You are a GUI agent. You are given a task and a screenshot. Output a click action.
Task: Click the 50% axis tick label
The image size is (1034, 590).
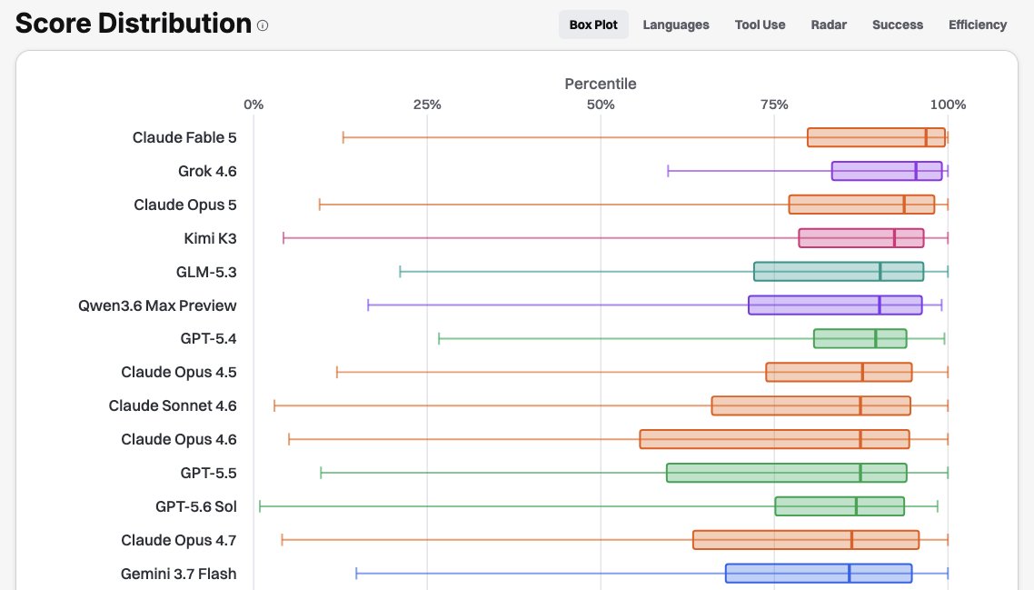coord(601,105)
